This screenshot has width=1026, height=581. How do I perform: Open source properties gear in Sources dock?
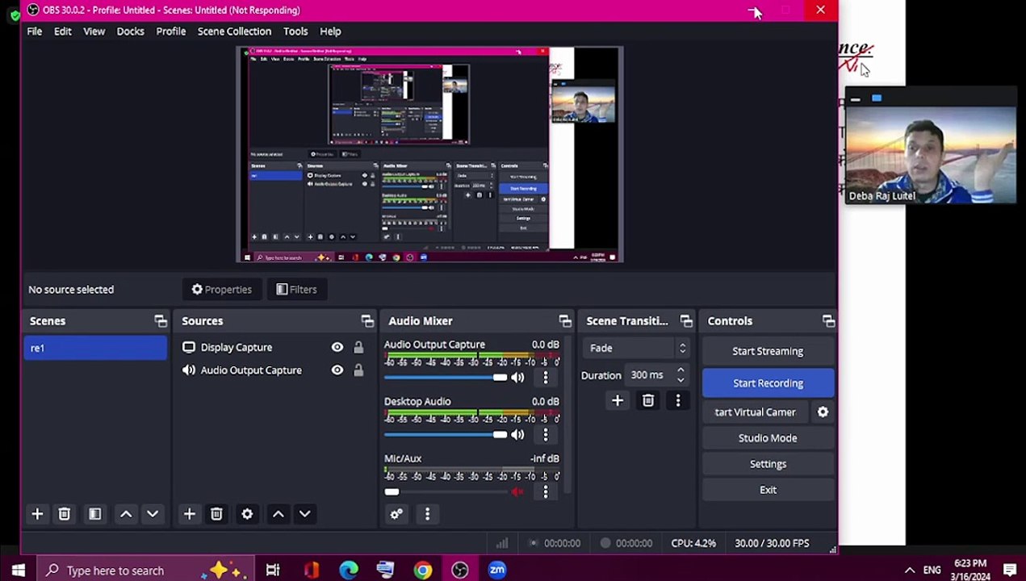click(247, 514)
